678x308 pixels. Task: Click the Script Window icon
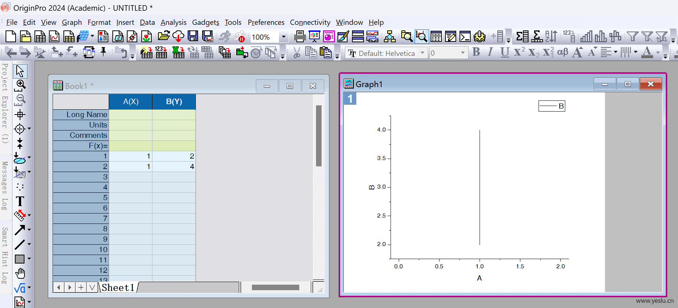[465, 37]
